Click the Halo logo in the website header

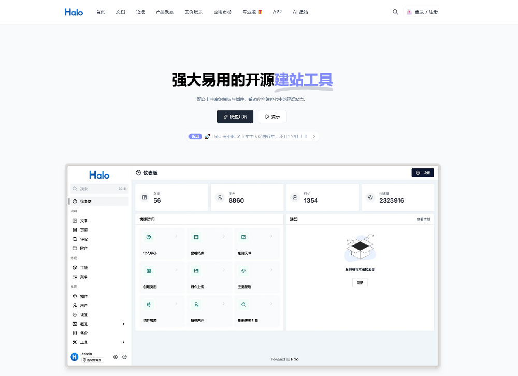coord(74,12)
